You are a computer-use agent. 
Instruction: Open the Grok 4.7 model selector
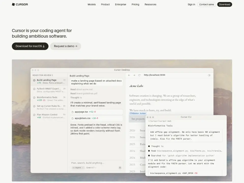pos(91,167)
